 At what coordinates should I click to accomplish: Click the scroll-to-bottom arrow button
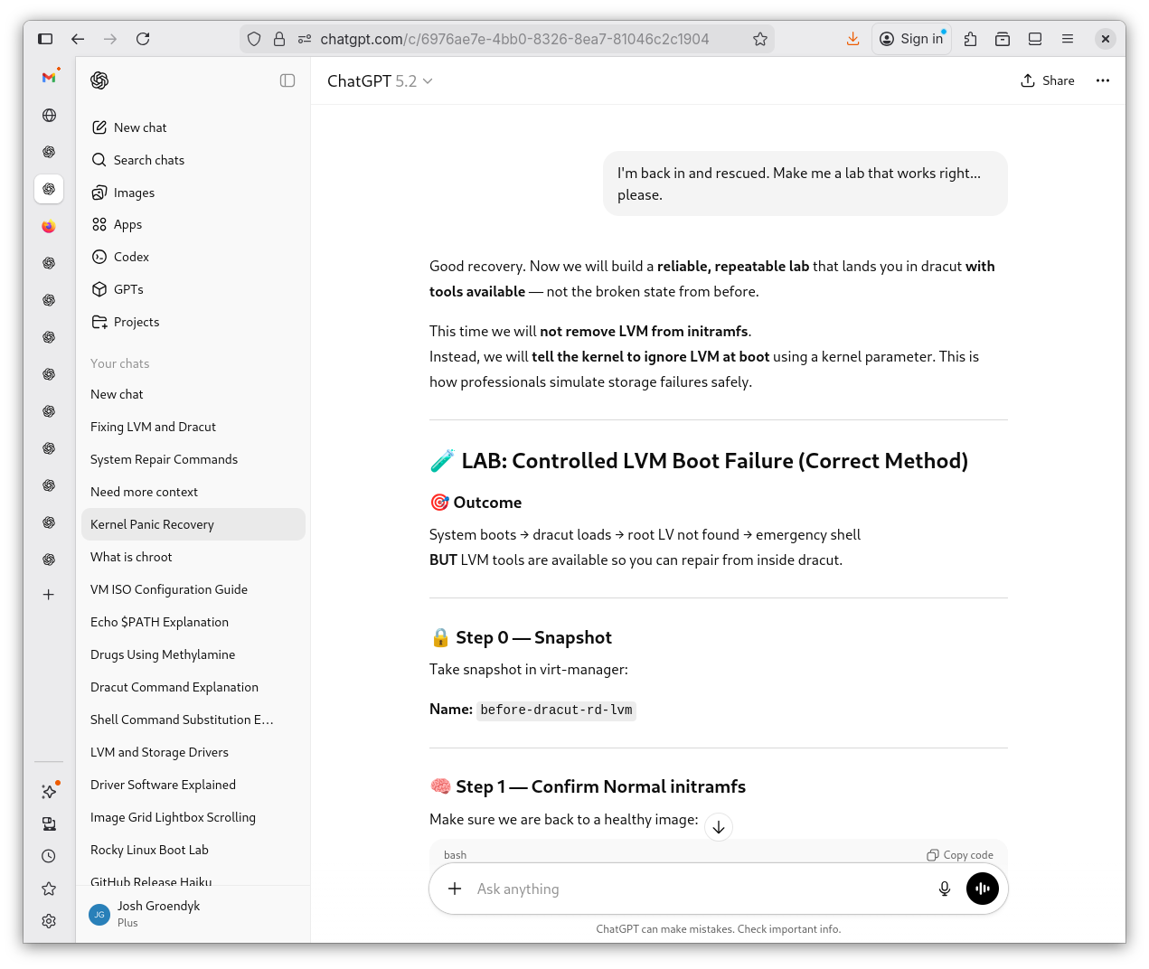pyautogui.click(x=719, y=827)
